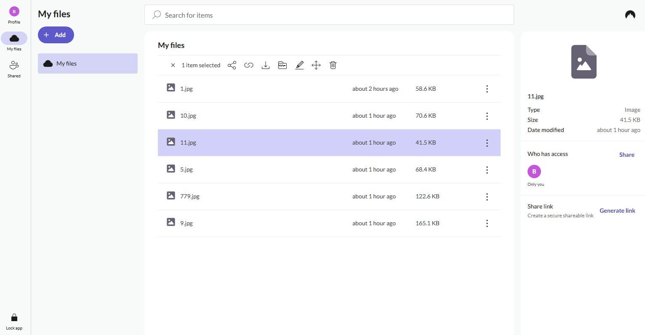Open the Shared section in the sidebar
The width and height of the screenshot is (645, 335).
point(14,66)
